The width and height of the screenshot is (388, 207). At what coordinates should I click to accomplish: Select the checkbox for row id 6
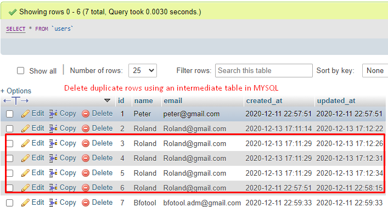click(x=10, y=188)
